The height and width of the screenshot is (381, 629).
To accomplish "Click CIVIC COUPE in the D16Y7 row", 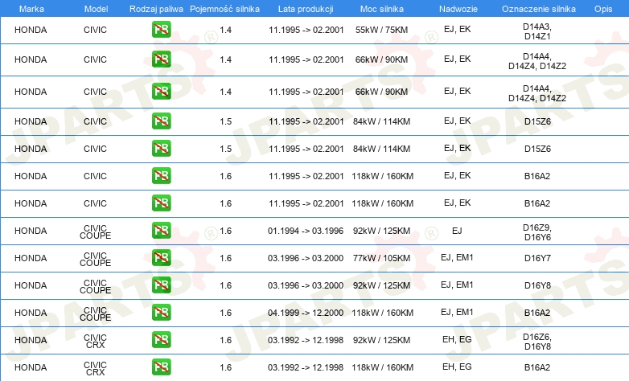I will click(95, 259).
